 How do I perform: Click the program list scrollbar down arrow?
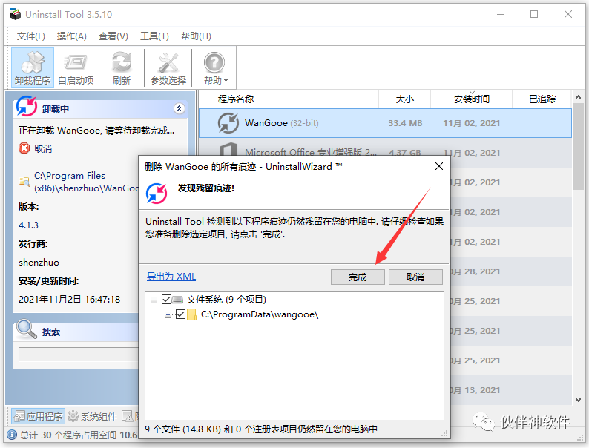(x=578, y=400)
